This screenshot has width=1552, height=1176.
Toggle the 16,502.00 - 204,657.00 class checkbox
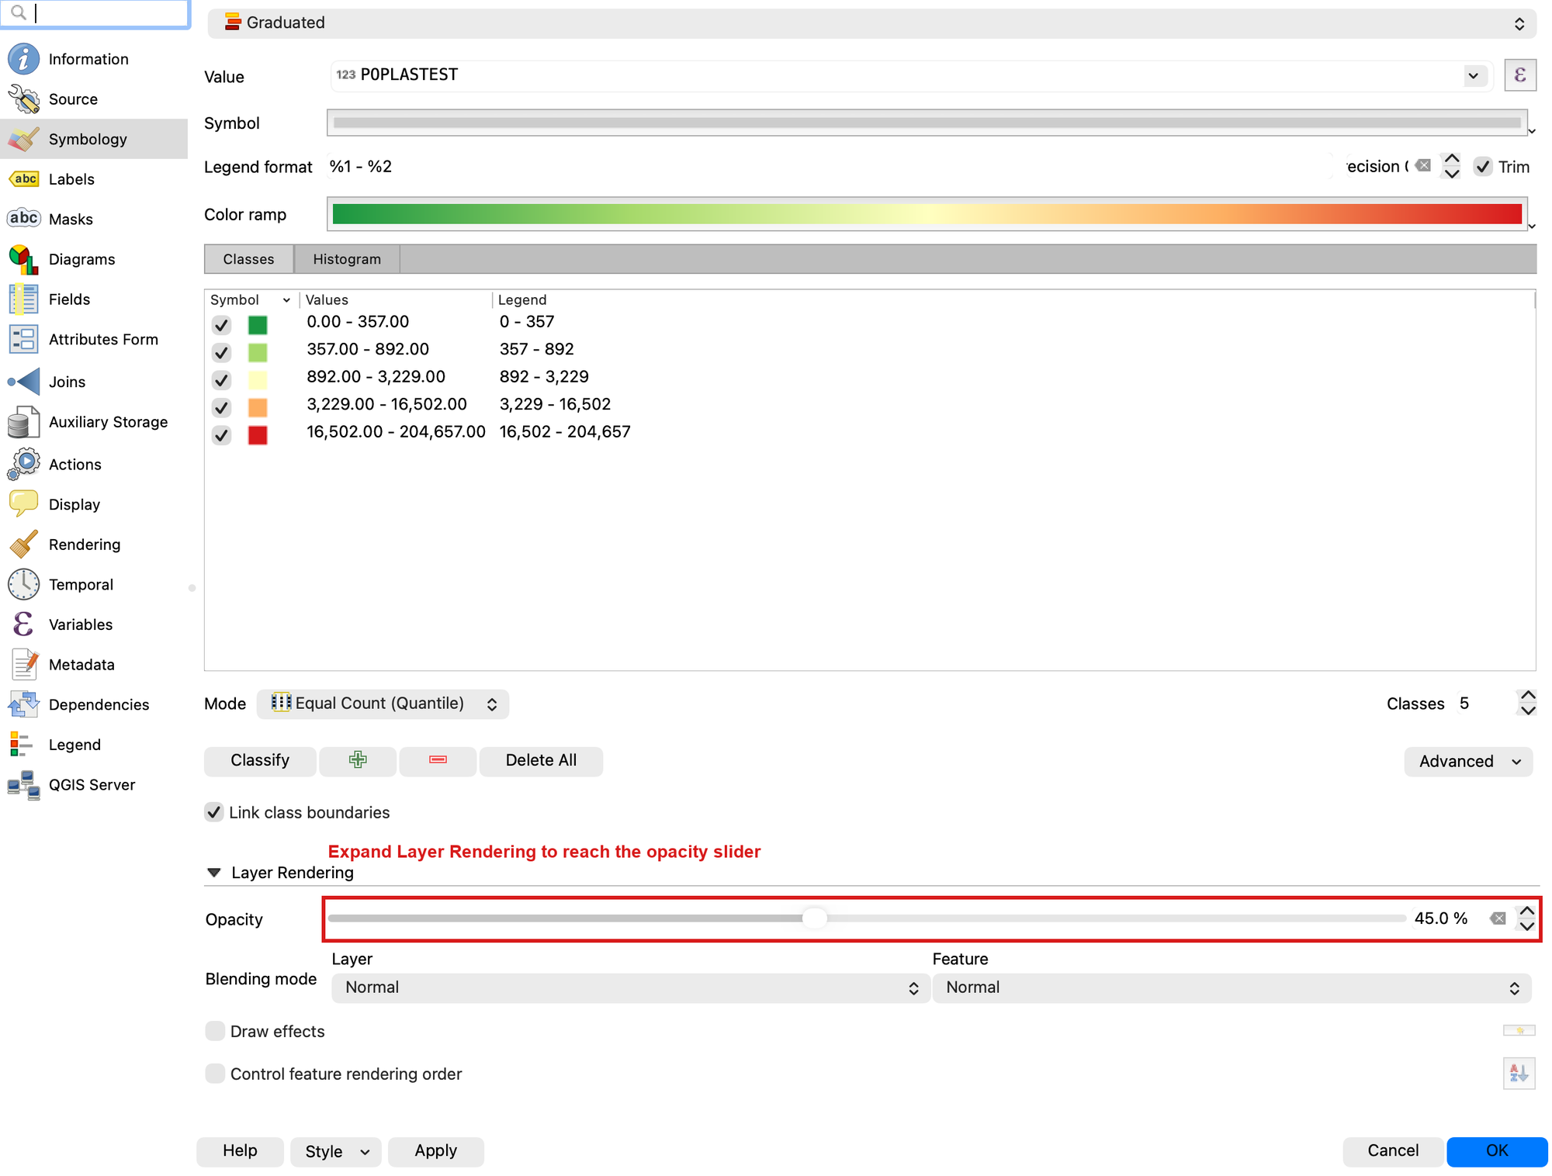pos(221,435)
